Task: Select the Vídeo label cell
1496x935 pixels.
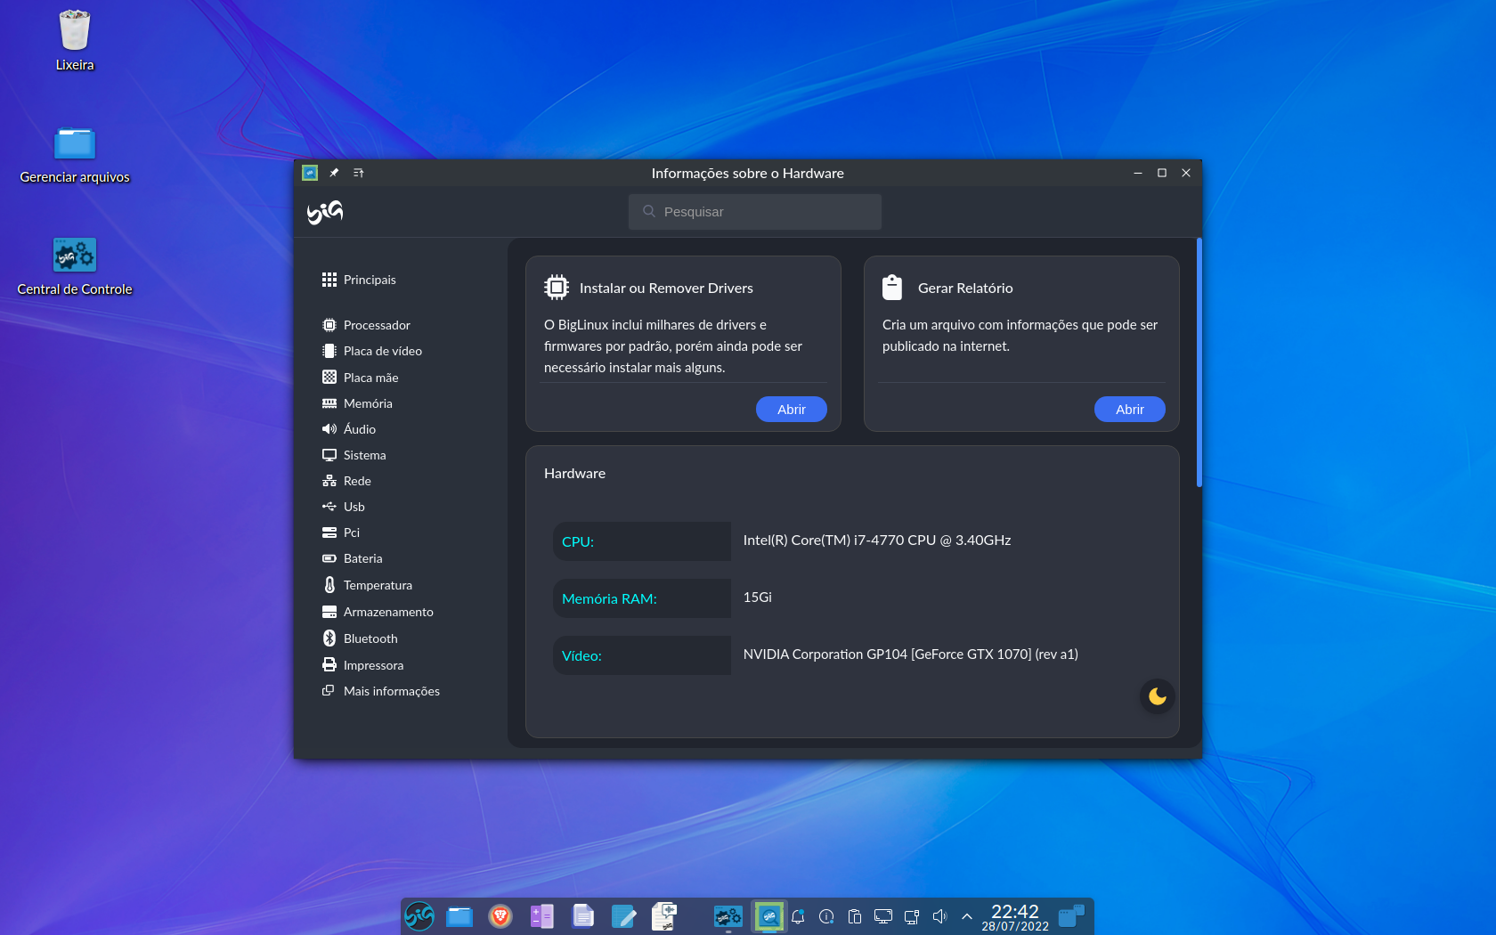Action: click(x=642, y=655)
